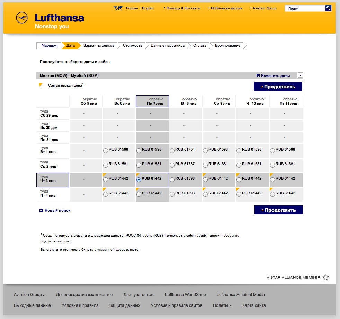Viewport: 340px width, 319px height.
Task: Click the Lufthansa crane logo
Action: [x=22, y=18]
